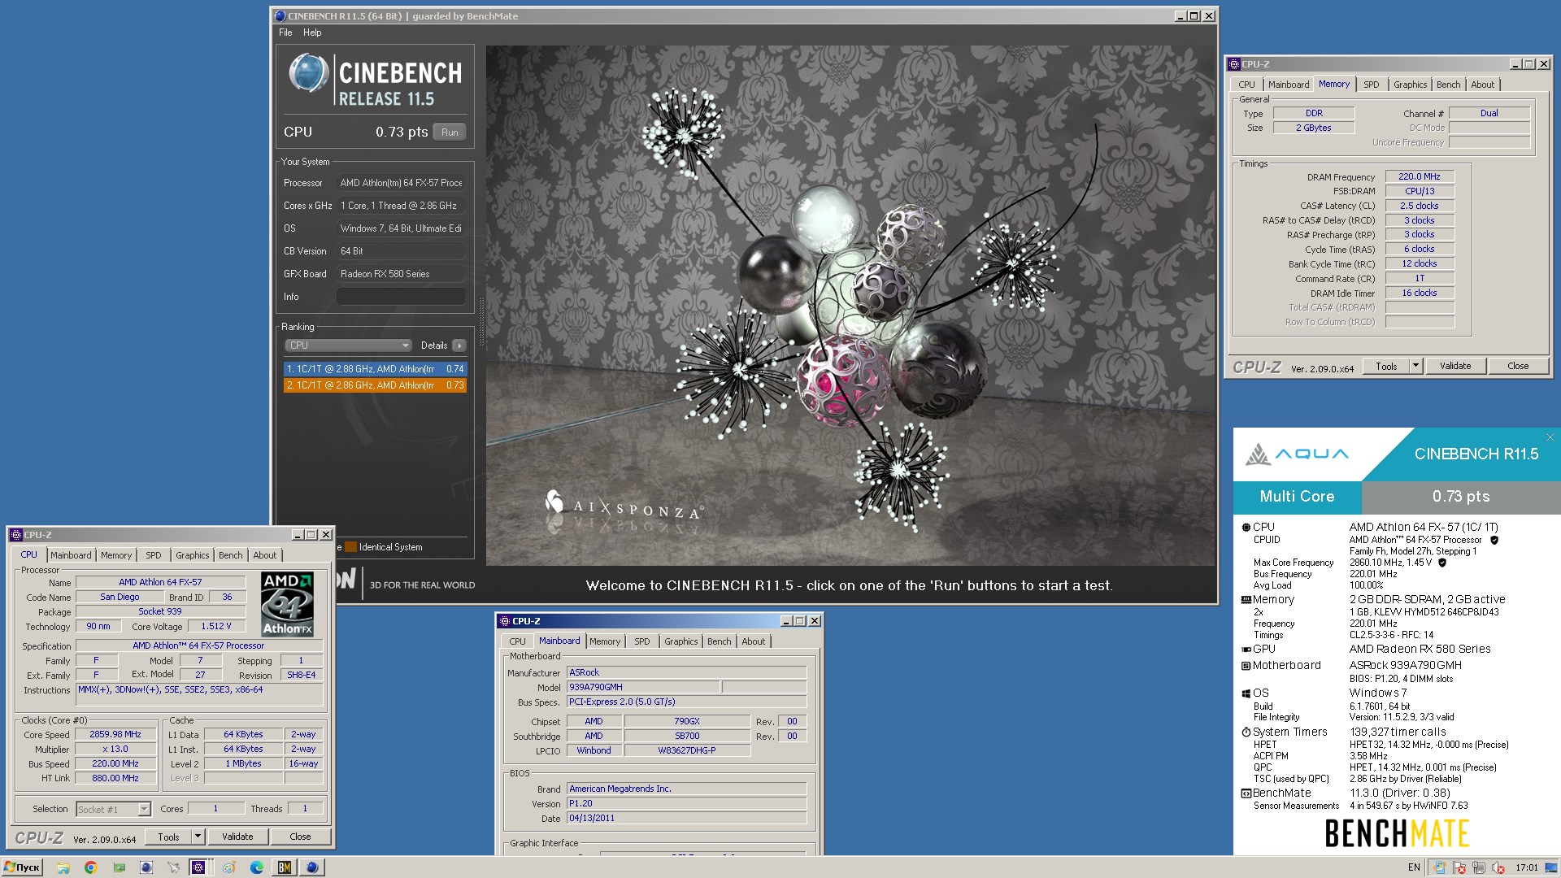Click the EN language indicator

click(1414, 867)
